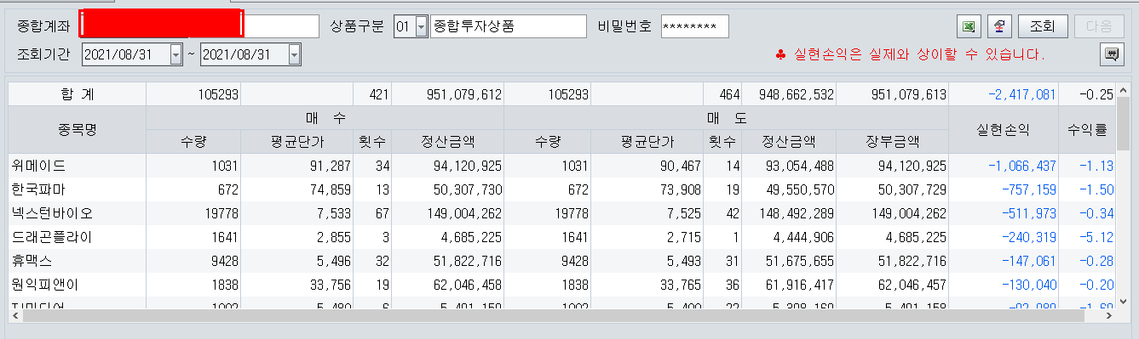Click the 합계 total row label
The height and width of the screenshot is (339, 1139).
coord(77,93)
